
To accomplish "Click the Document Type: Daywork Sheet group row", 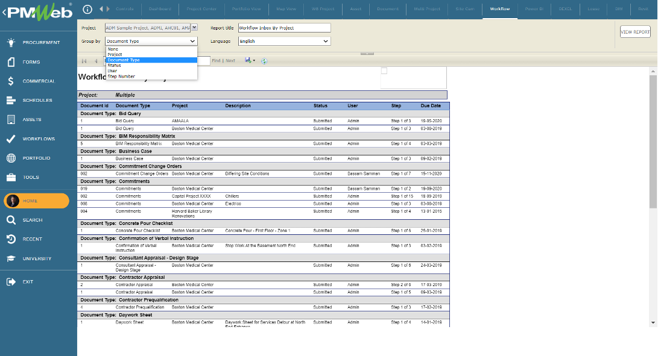I will (x=263, y=315).
